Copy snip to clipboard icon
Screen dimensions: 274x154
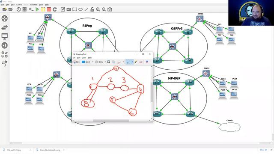tap(114, 62)
